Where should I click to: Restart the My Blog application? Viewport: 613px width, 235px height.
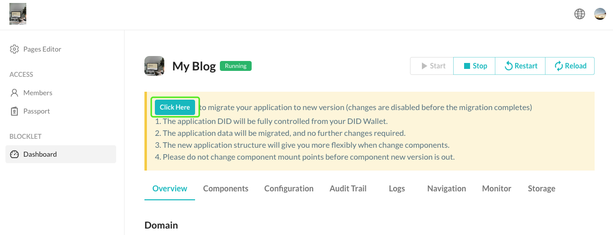tap(521, 66)
